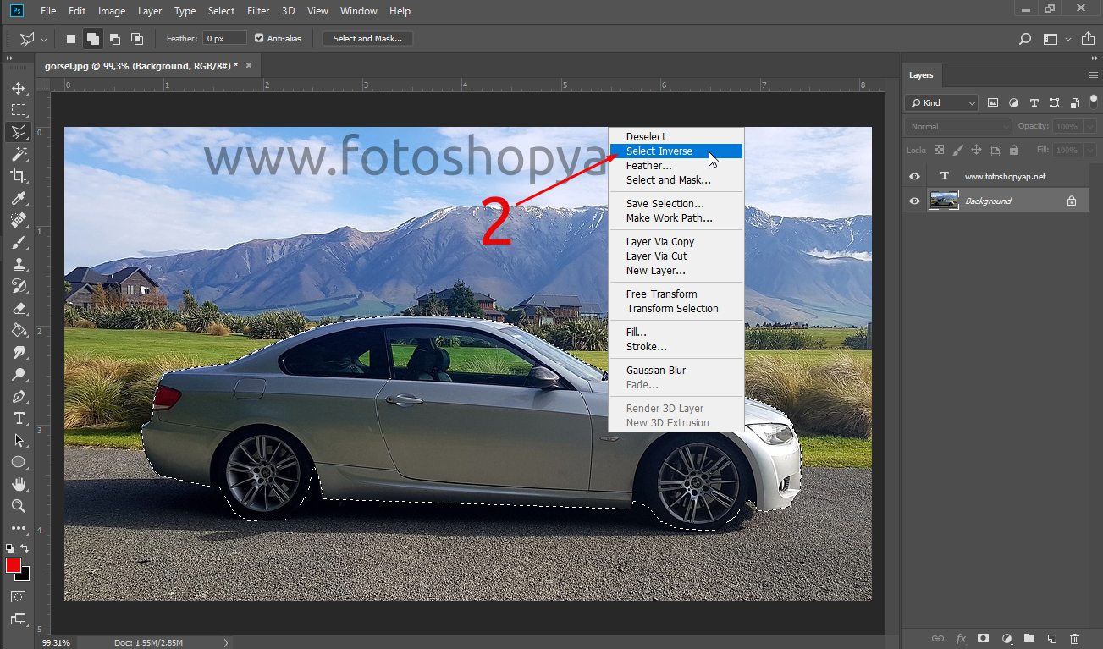The image size is (1103, 649).
Task: Hide the Background layer
Action: pos(914,201)
